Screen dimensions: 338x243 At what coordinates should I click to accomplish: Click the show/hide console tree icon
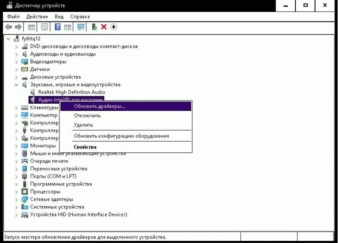pyautogui.click(x=32, y=27)
